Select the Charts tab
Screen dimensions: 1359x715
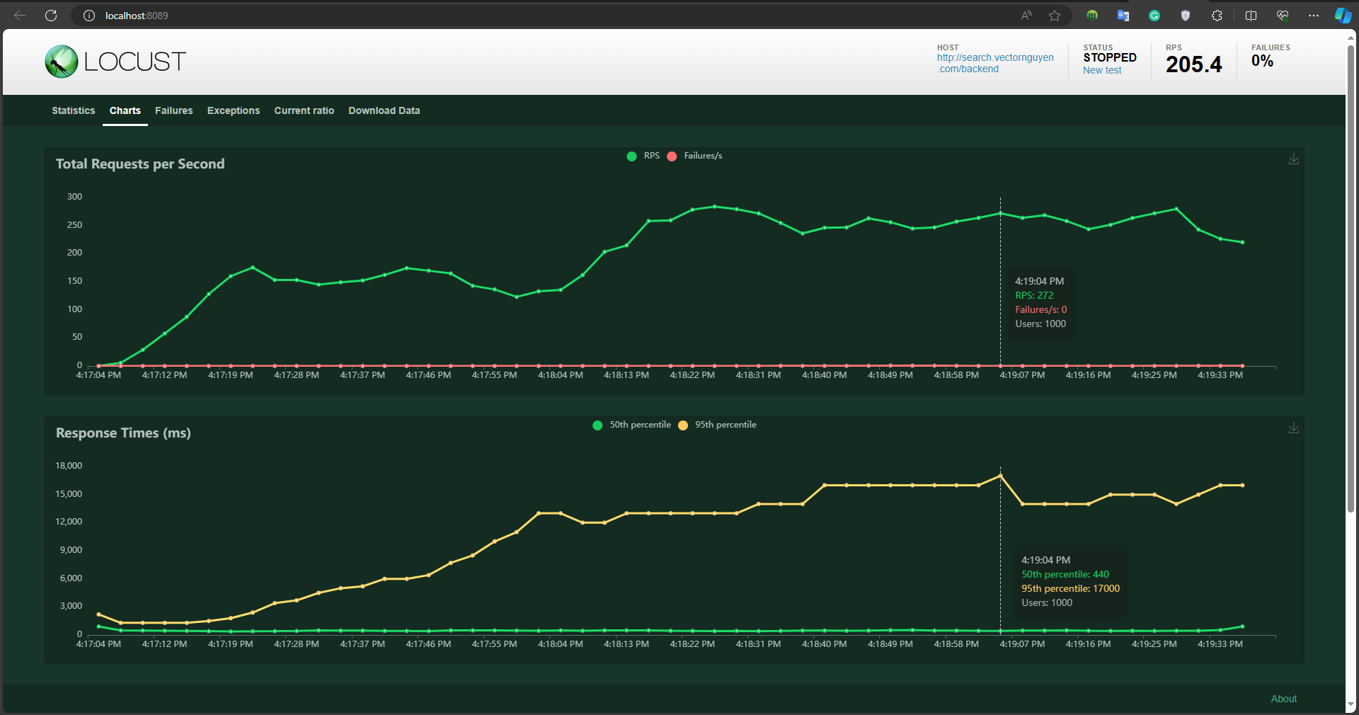pos(125,110)
